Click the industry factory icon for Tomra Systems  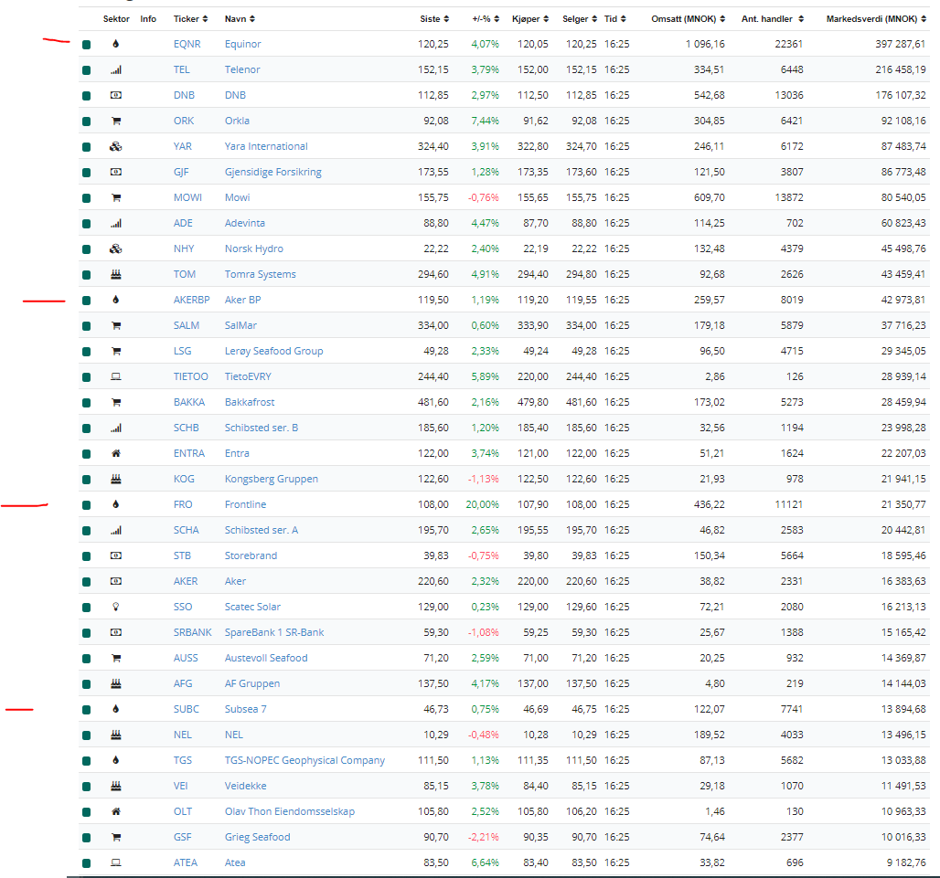point(116,274)
